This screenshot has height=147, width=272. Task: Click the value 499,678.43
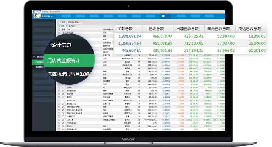pos(162,36)
